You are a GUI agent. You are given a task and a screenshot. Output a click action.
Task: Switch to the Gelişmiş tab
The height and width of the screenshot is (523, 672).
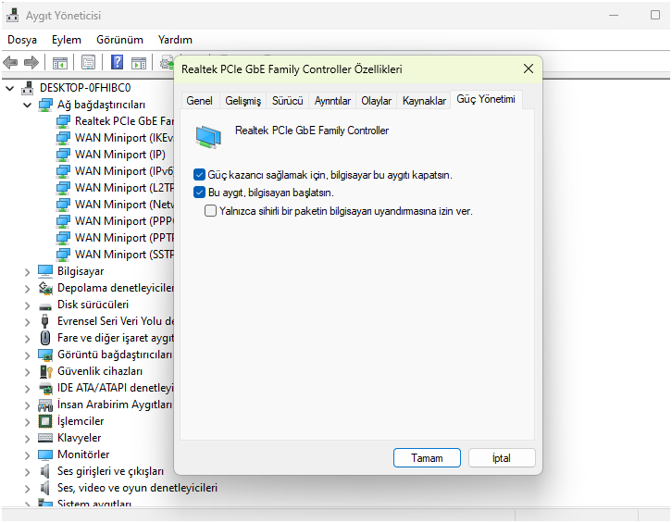pos(243,101)
